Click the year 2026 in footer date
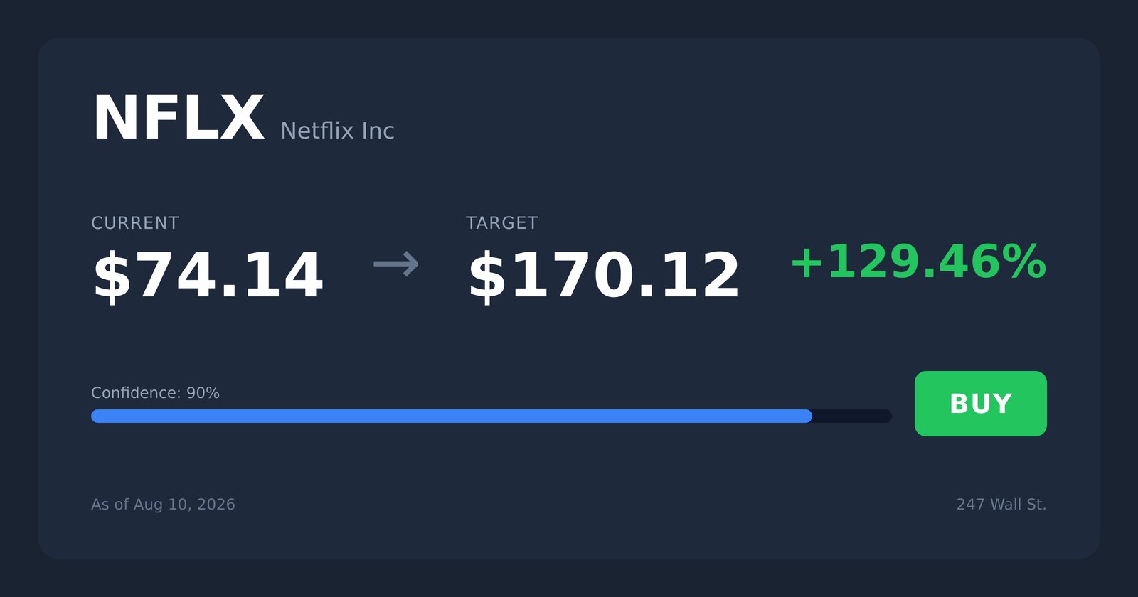Screen dimensions: 1138x597 pos(216,505)
